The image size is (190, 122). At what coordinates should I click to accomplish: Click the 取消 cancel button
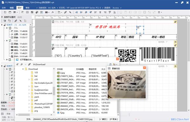[114, 119]
